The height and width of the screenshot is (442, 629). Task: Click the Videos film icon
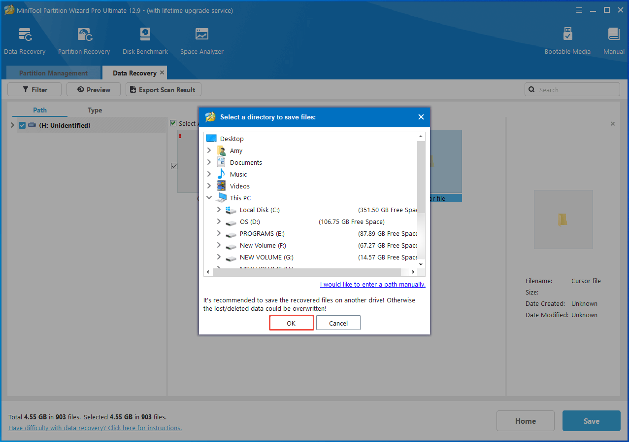222,186
